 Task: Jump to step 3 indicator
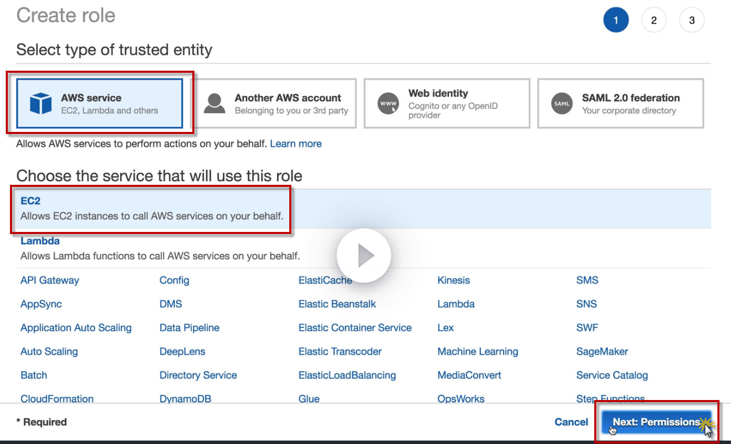(692, 20)
